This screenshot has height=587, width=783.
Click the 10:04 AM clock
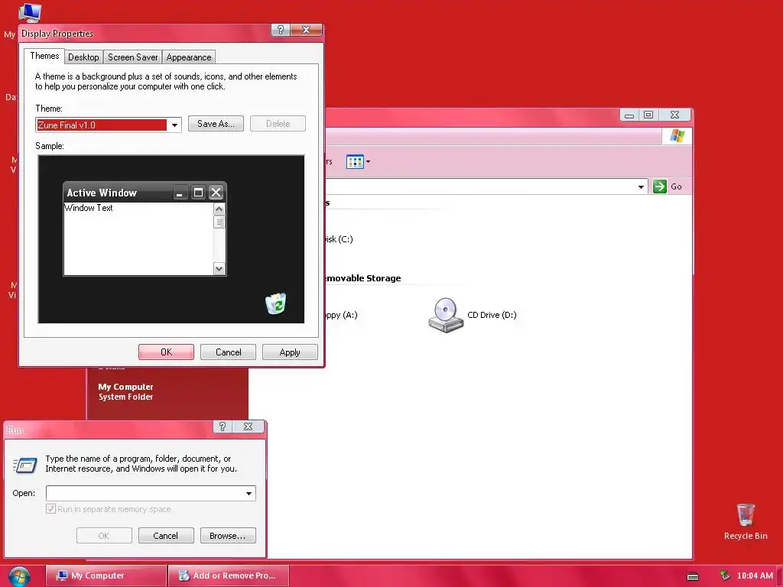coord(755,576)
